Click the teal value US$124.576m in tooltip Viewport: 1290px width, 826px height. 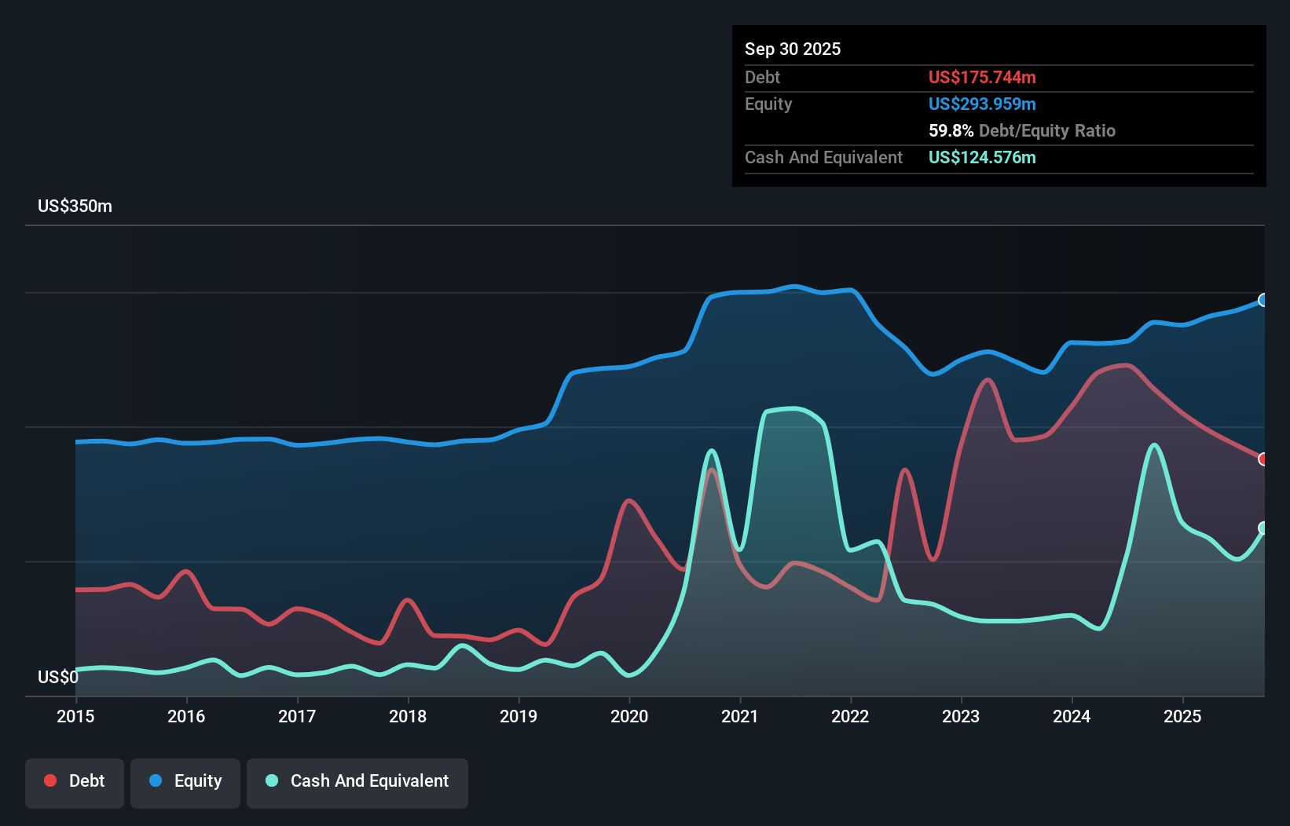point(982,157)
